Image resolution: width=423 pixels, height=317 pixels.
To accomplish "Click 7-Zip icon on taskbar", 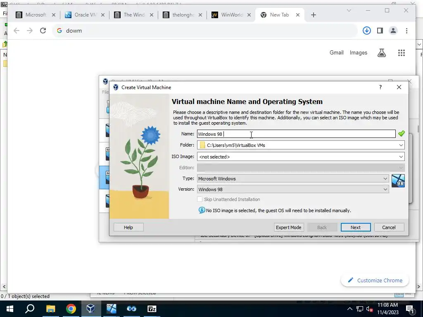I will click(152, 309).
